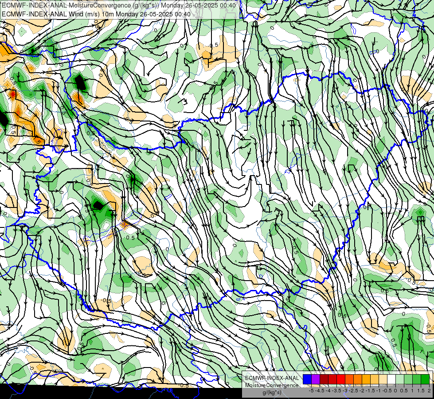This screenshot has height=399, width=434.
Task: Click the 0 legend tick value
Action: tap(395, 391)
